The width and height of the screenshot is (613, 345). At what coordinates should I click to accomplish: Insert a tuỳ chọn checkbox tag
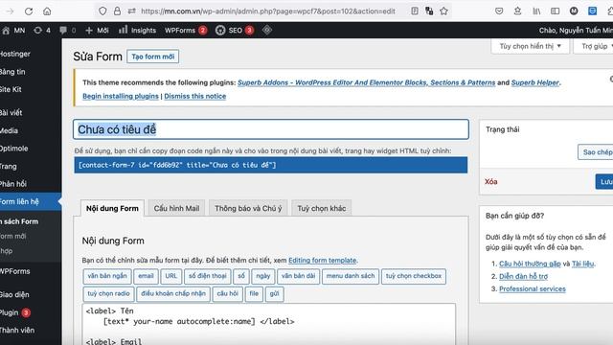(414, 276)
